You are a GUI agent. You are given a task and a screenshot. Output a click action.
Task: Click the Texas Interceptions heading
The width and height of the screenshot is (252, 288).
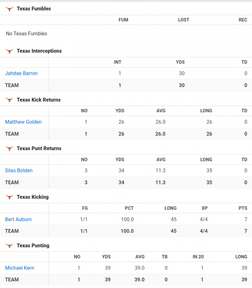click(39, 51)
